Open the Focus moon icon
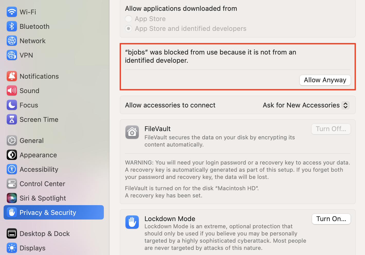The height and width of the screenshot is (255, 365). click(x=12, y=105)
